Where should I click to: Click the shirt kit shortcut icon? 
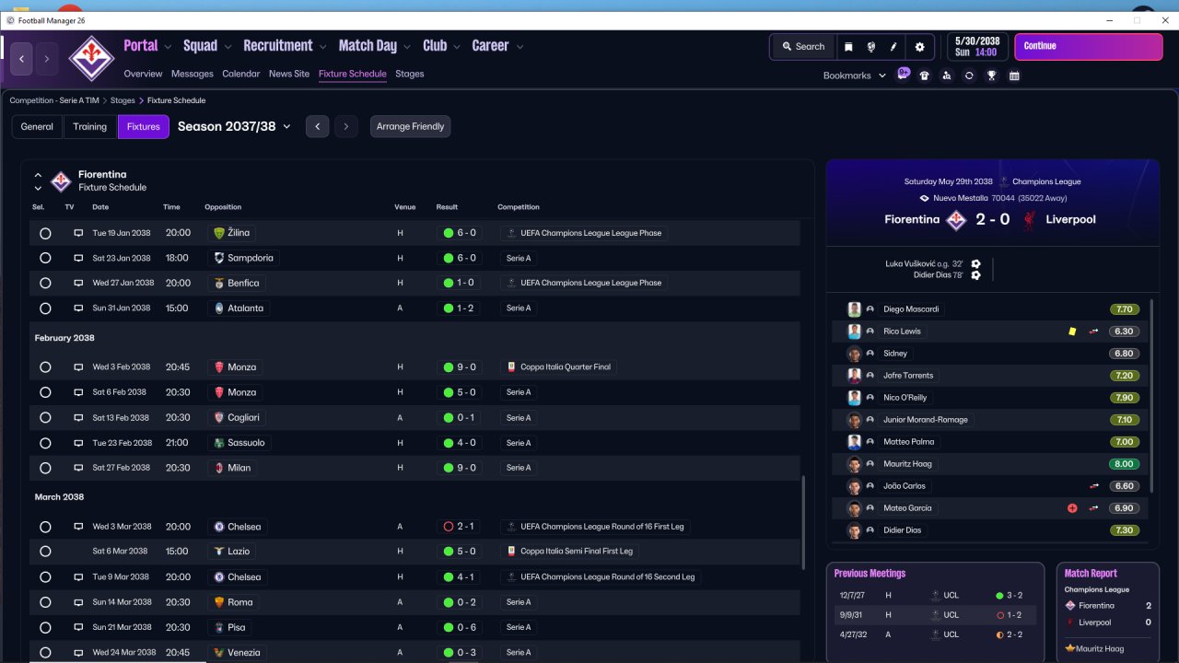(925, 76)
